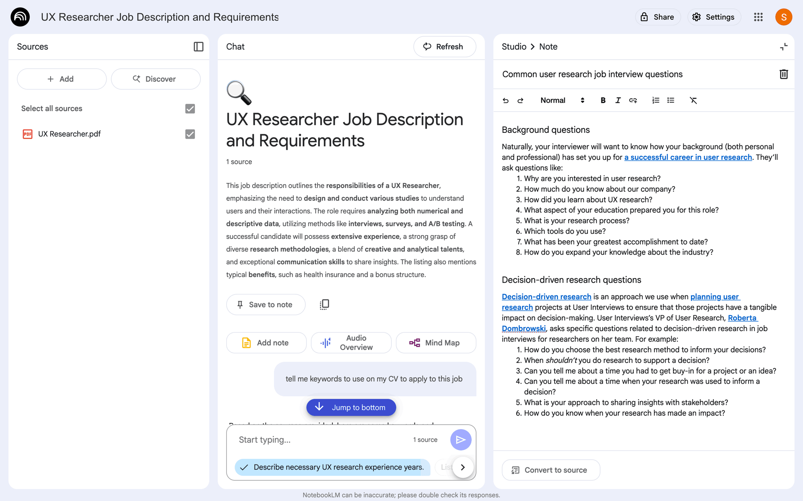Open the Decision-driven research link
This screenshot has width=803, height=501.
click(546, 297)
